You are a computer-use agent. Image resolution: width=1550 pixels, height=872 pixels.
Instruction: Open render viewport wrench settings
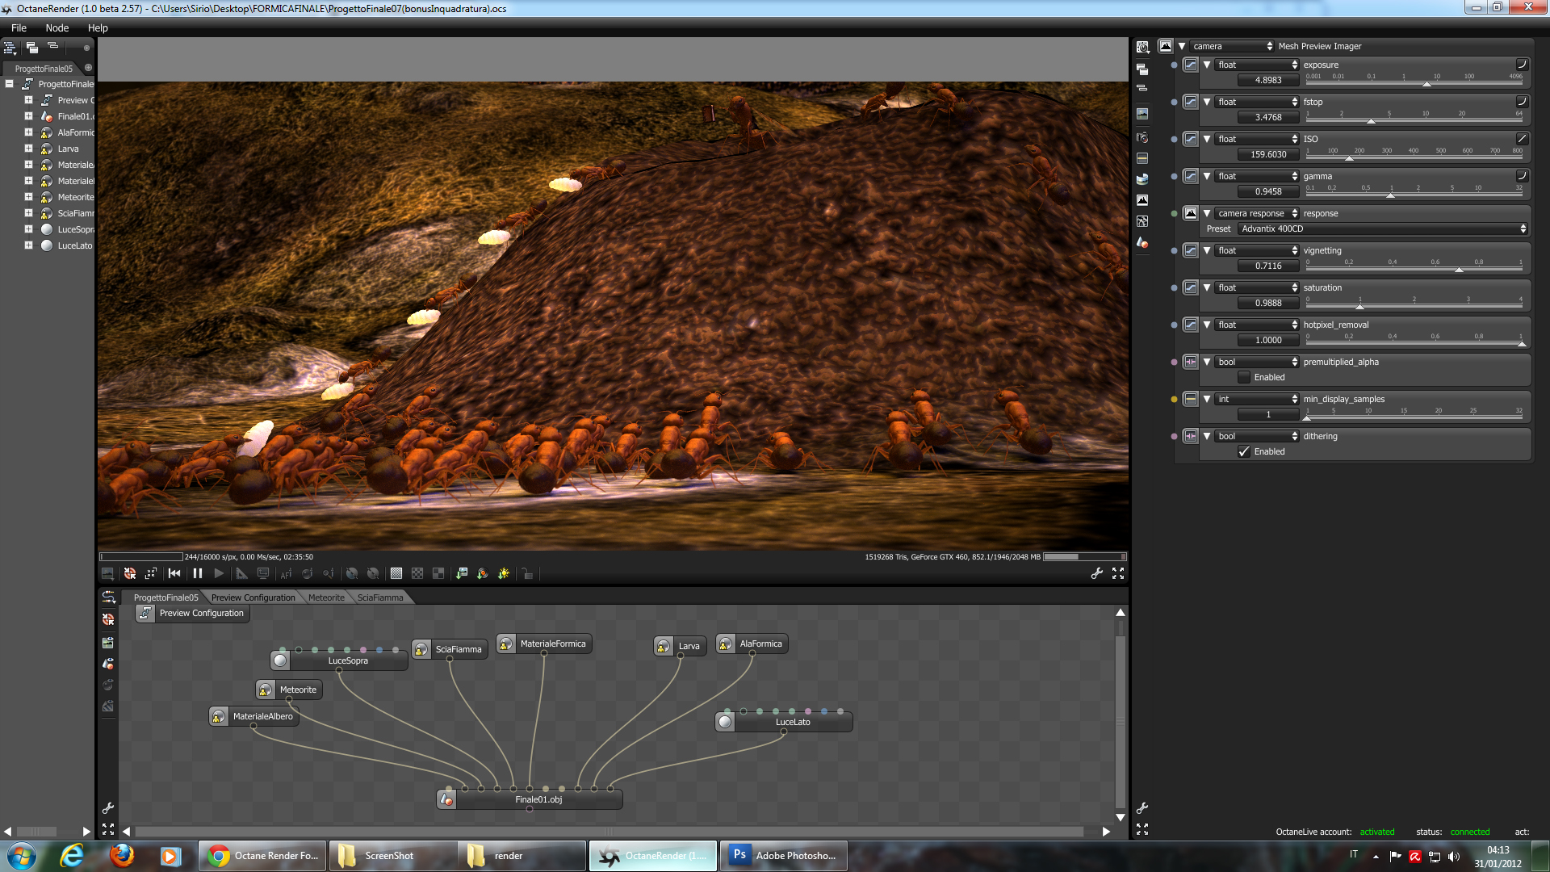[1096, 573]
